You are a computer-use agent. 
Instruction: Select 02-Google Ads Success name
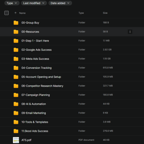point(36,50)
